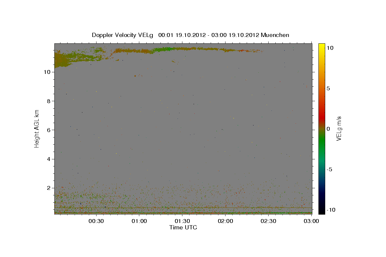Viewport: 386px width, 257px height.
Task: Click the height axis label 8
Action: [x=49, y=101]
